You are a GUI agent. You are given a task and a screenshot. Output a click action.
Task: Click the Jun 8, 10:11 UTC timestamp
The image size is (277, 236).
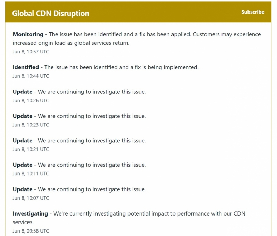coord(31,174)
